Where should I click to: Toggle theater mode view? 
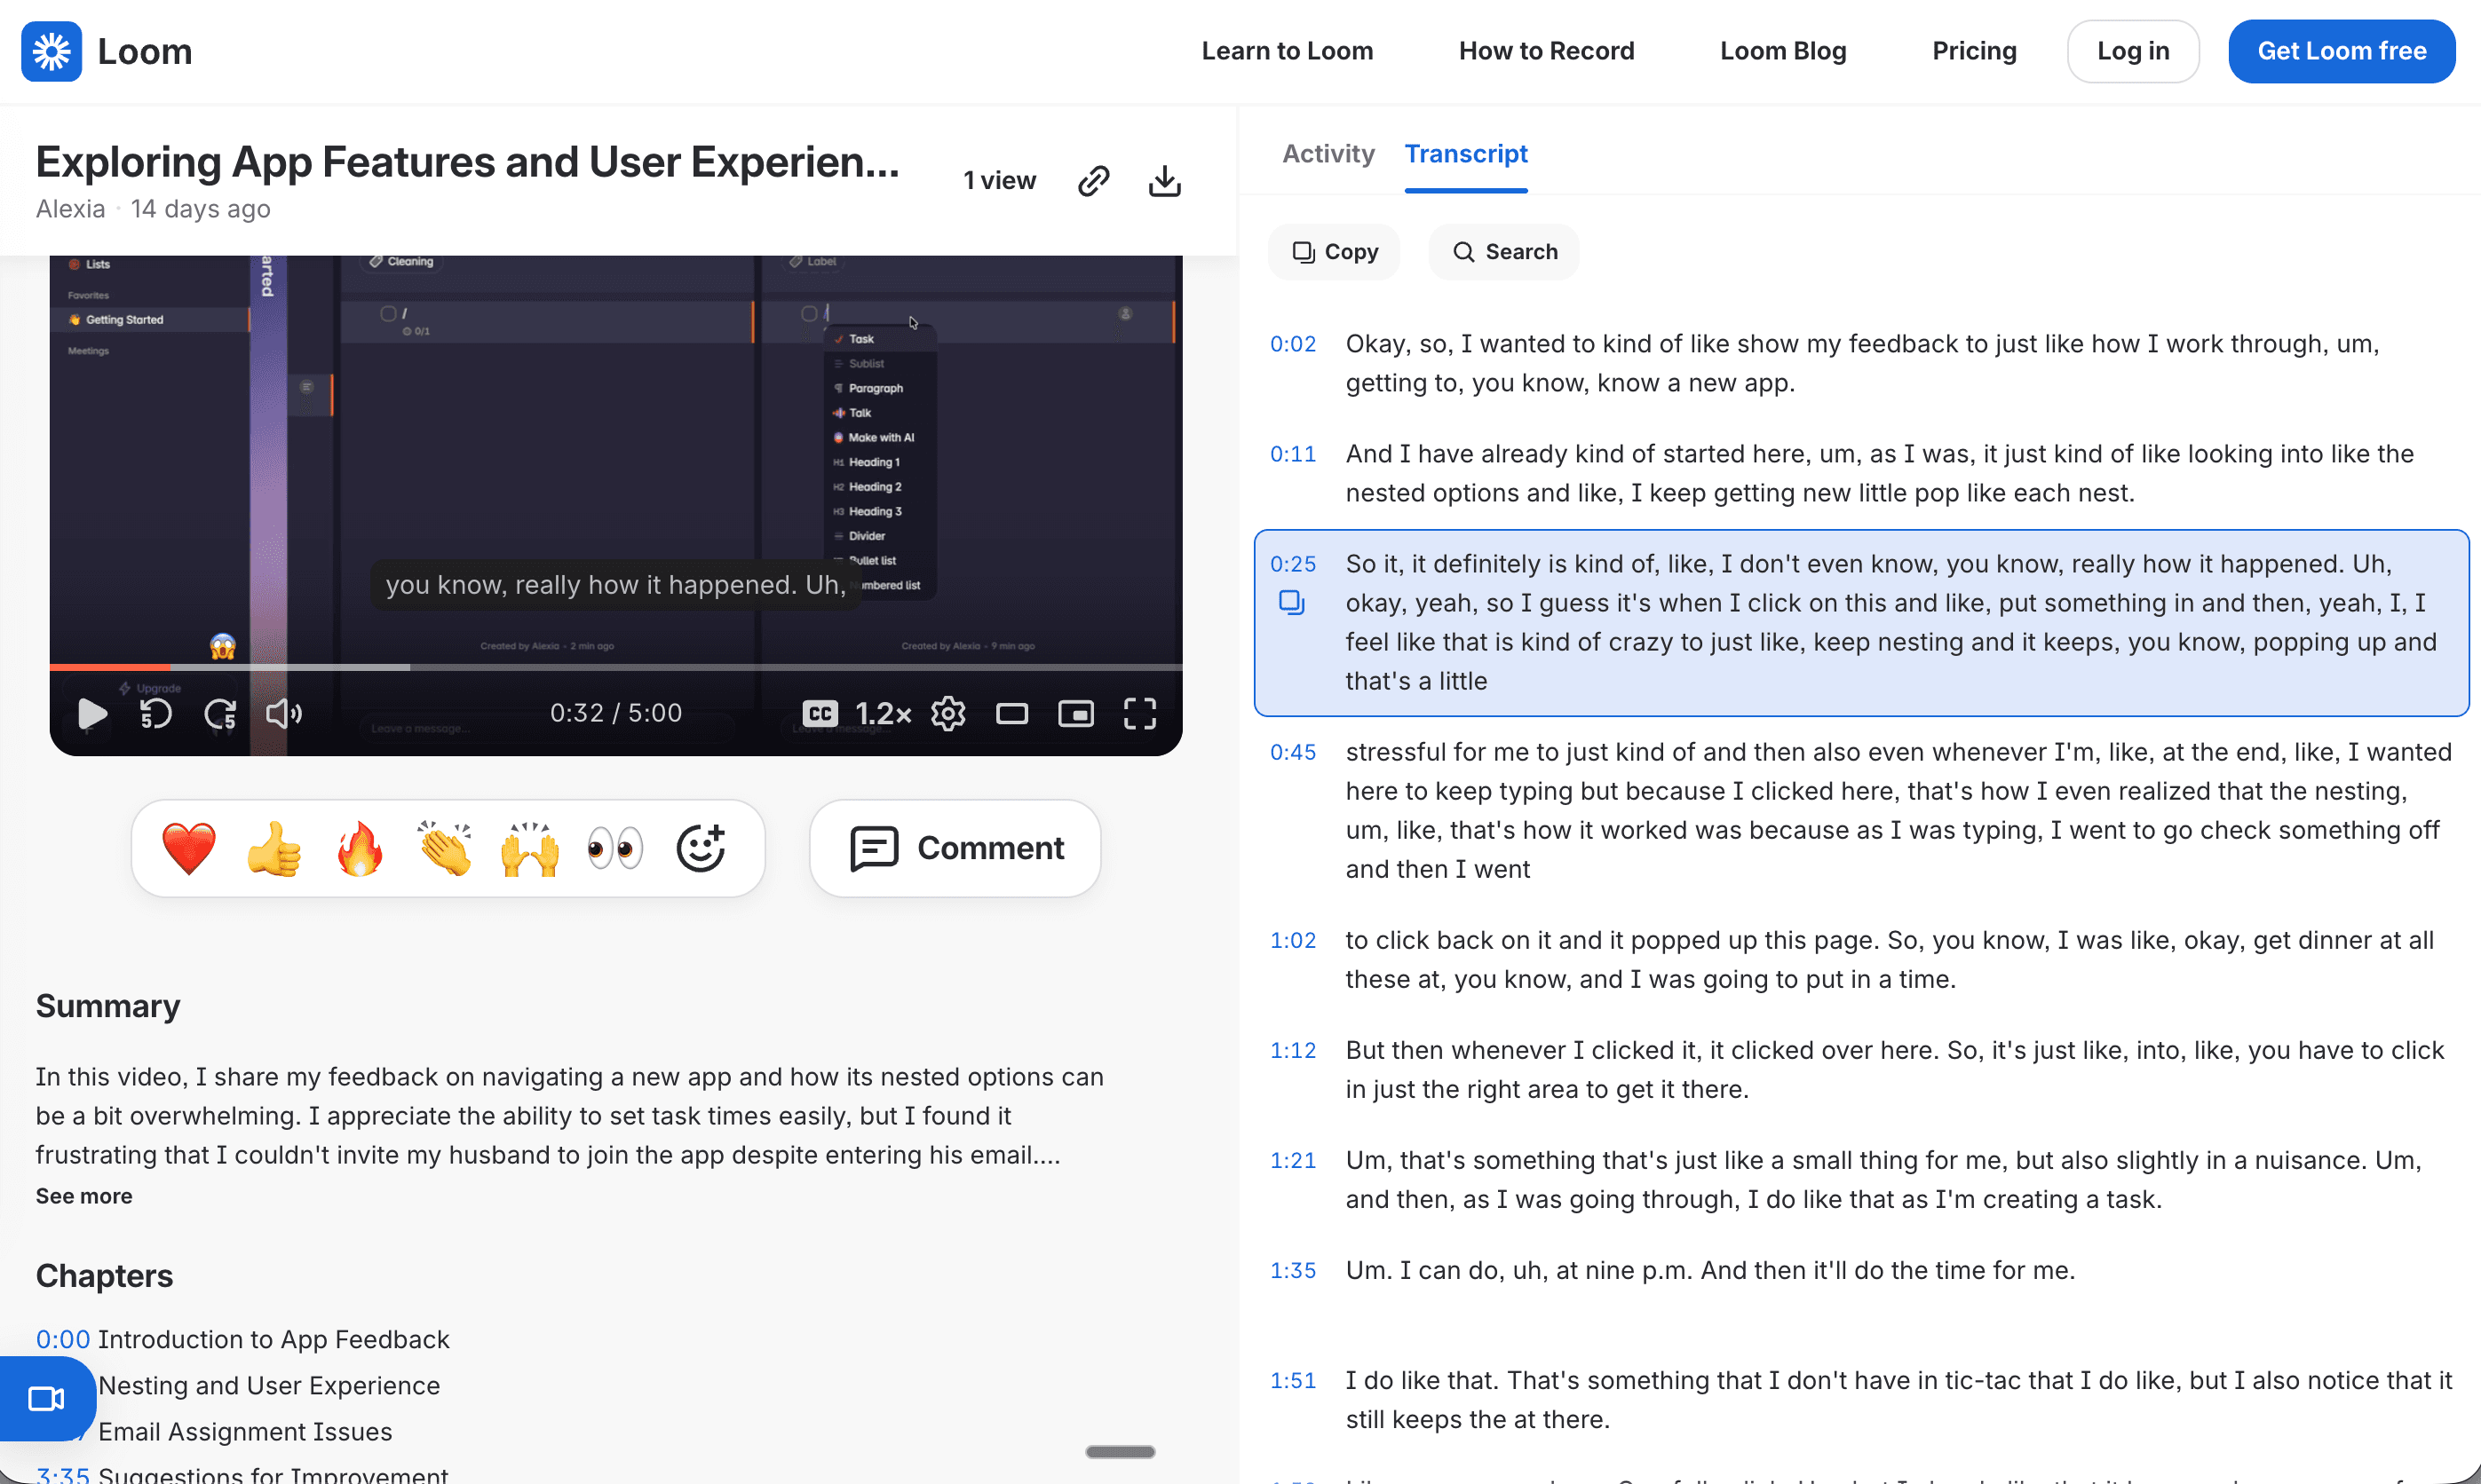click(x=1011, y=713)
